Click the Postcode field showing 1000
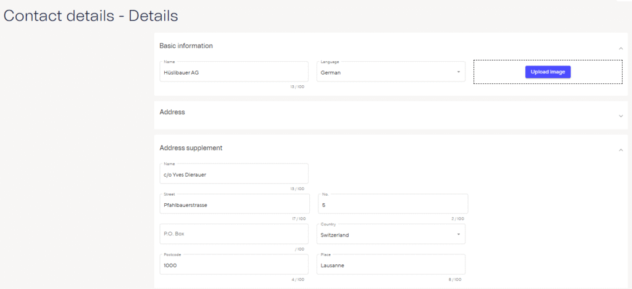 tap(233, 265)
